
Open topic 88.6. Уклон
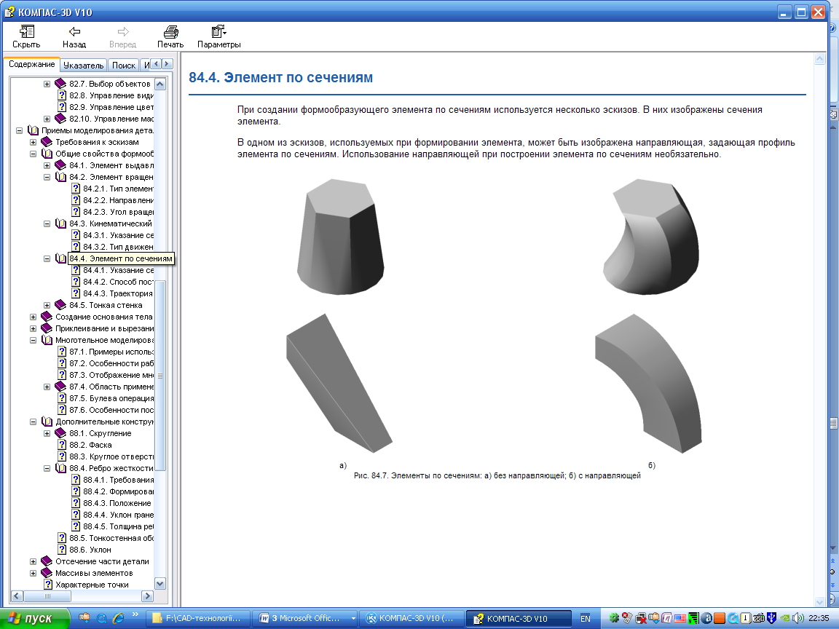[x=90, y=550]
